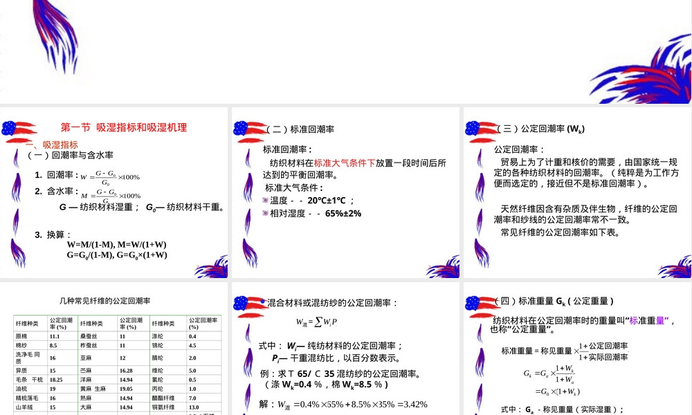The height and width of the screenshot is (415, 692).
Task: Click the red subheading 一、吸湿指标
Action: (x=52, y=145)
